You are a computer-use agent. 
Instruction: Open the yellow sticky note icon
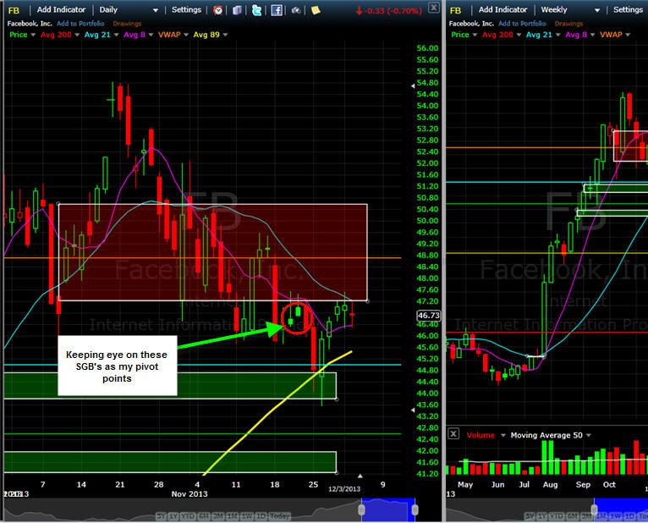(316, 10)
